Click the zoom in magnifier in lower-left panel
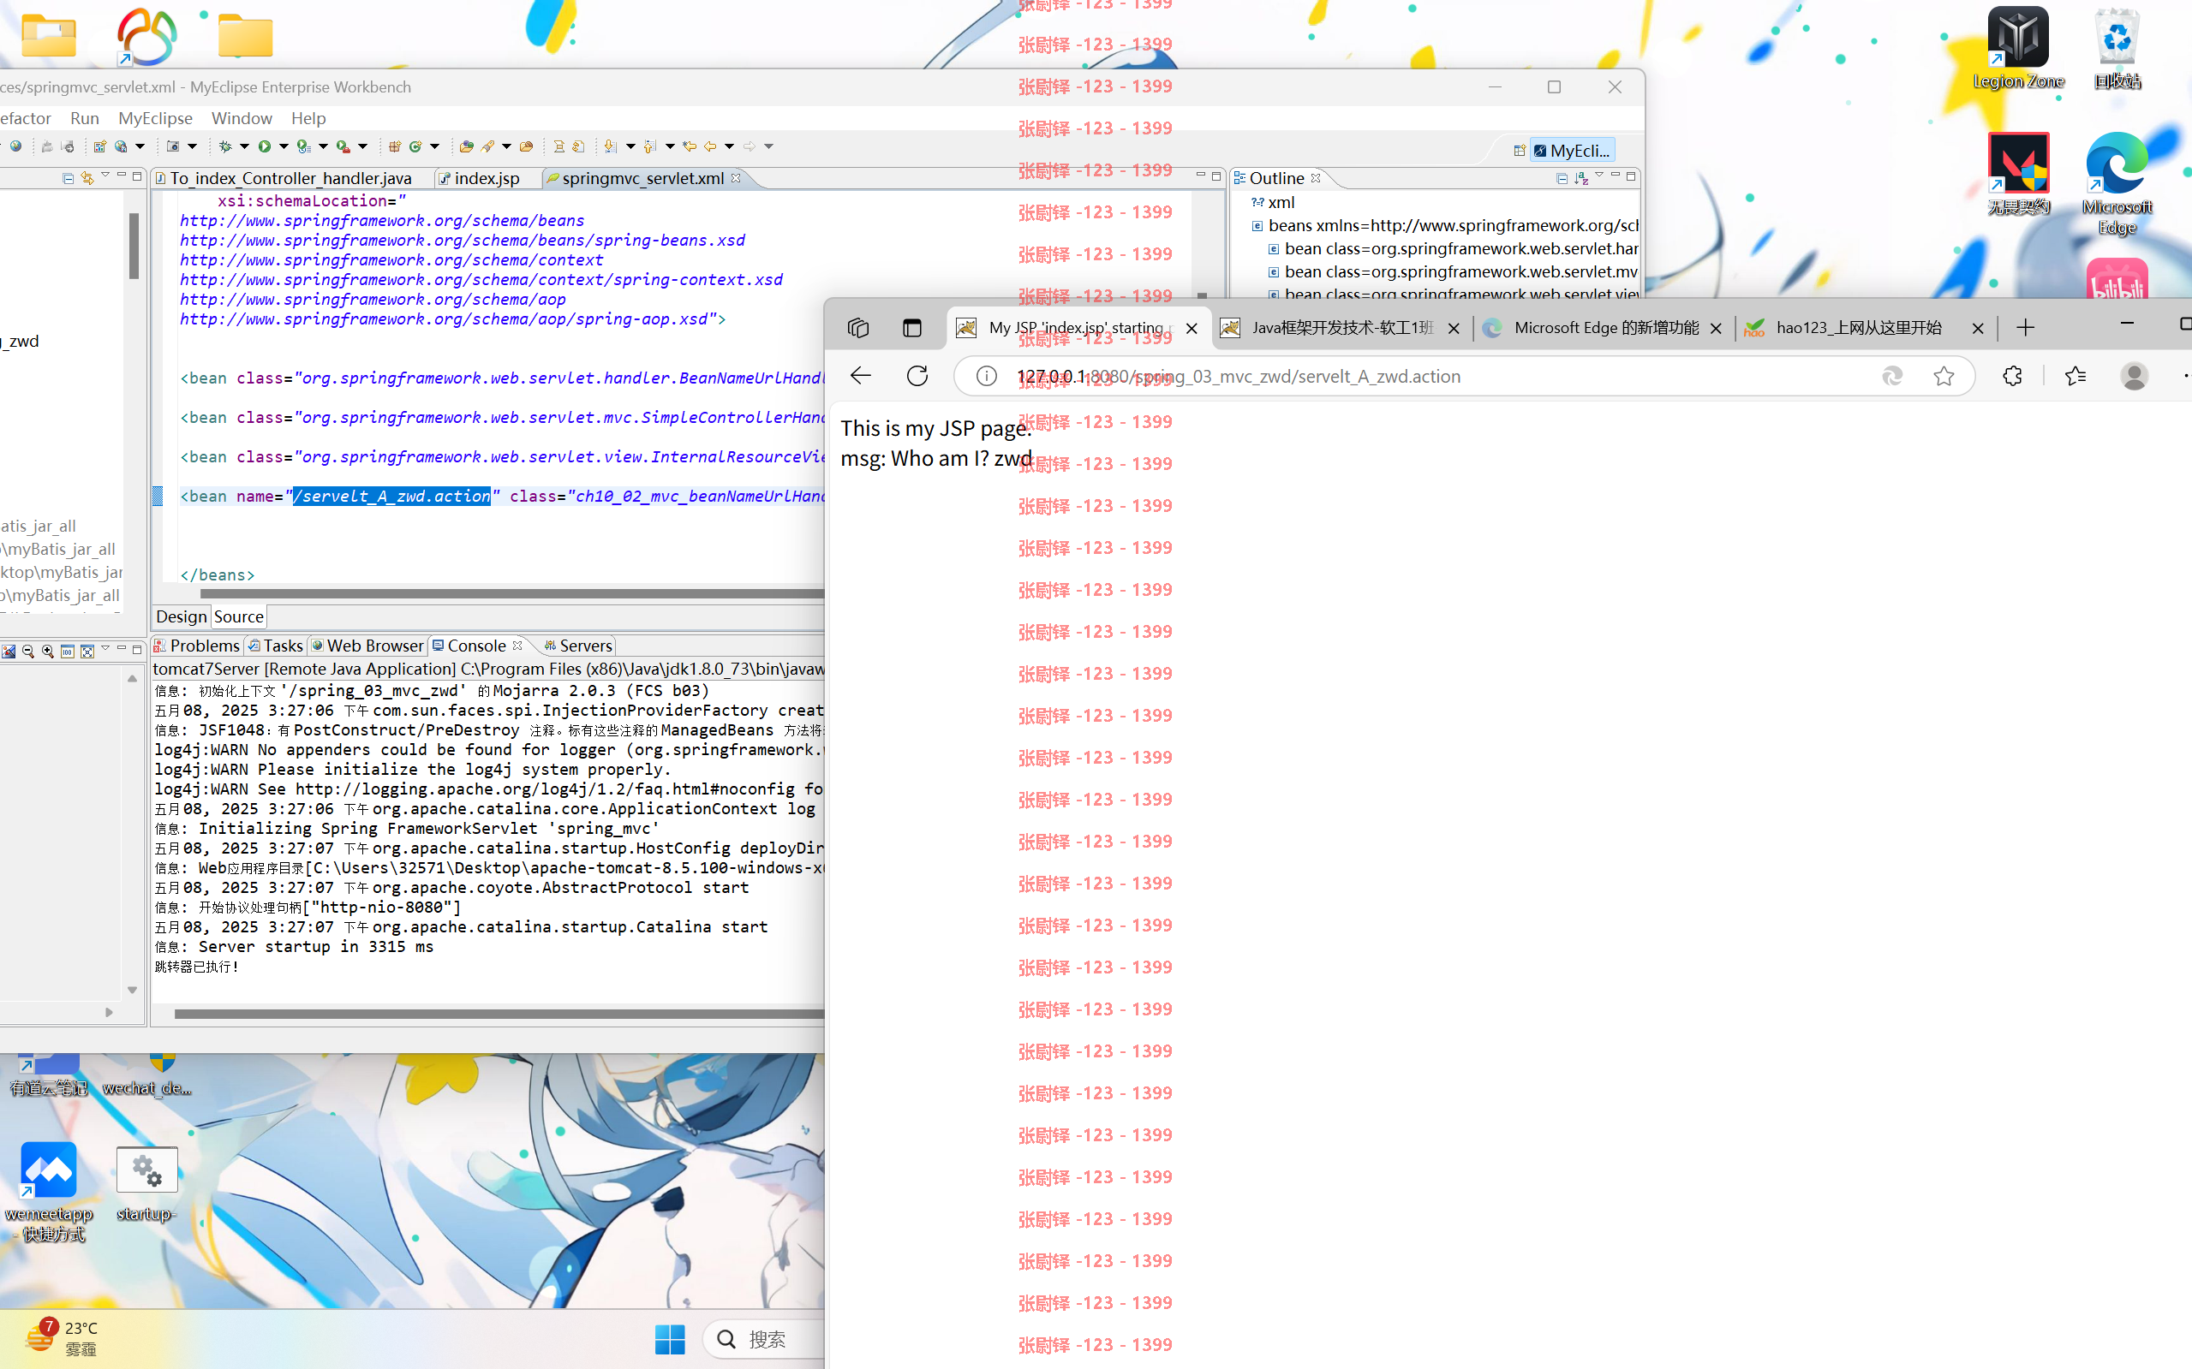Image resolution: width=2192 pixels, height=1369 pixels. point(48,651)
